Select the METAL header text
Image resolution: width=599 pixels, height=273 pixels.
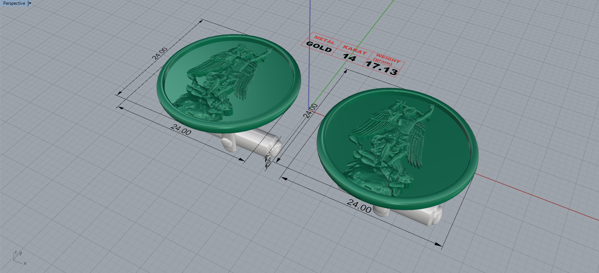click(x=324, y=40)
